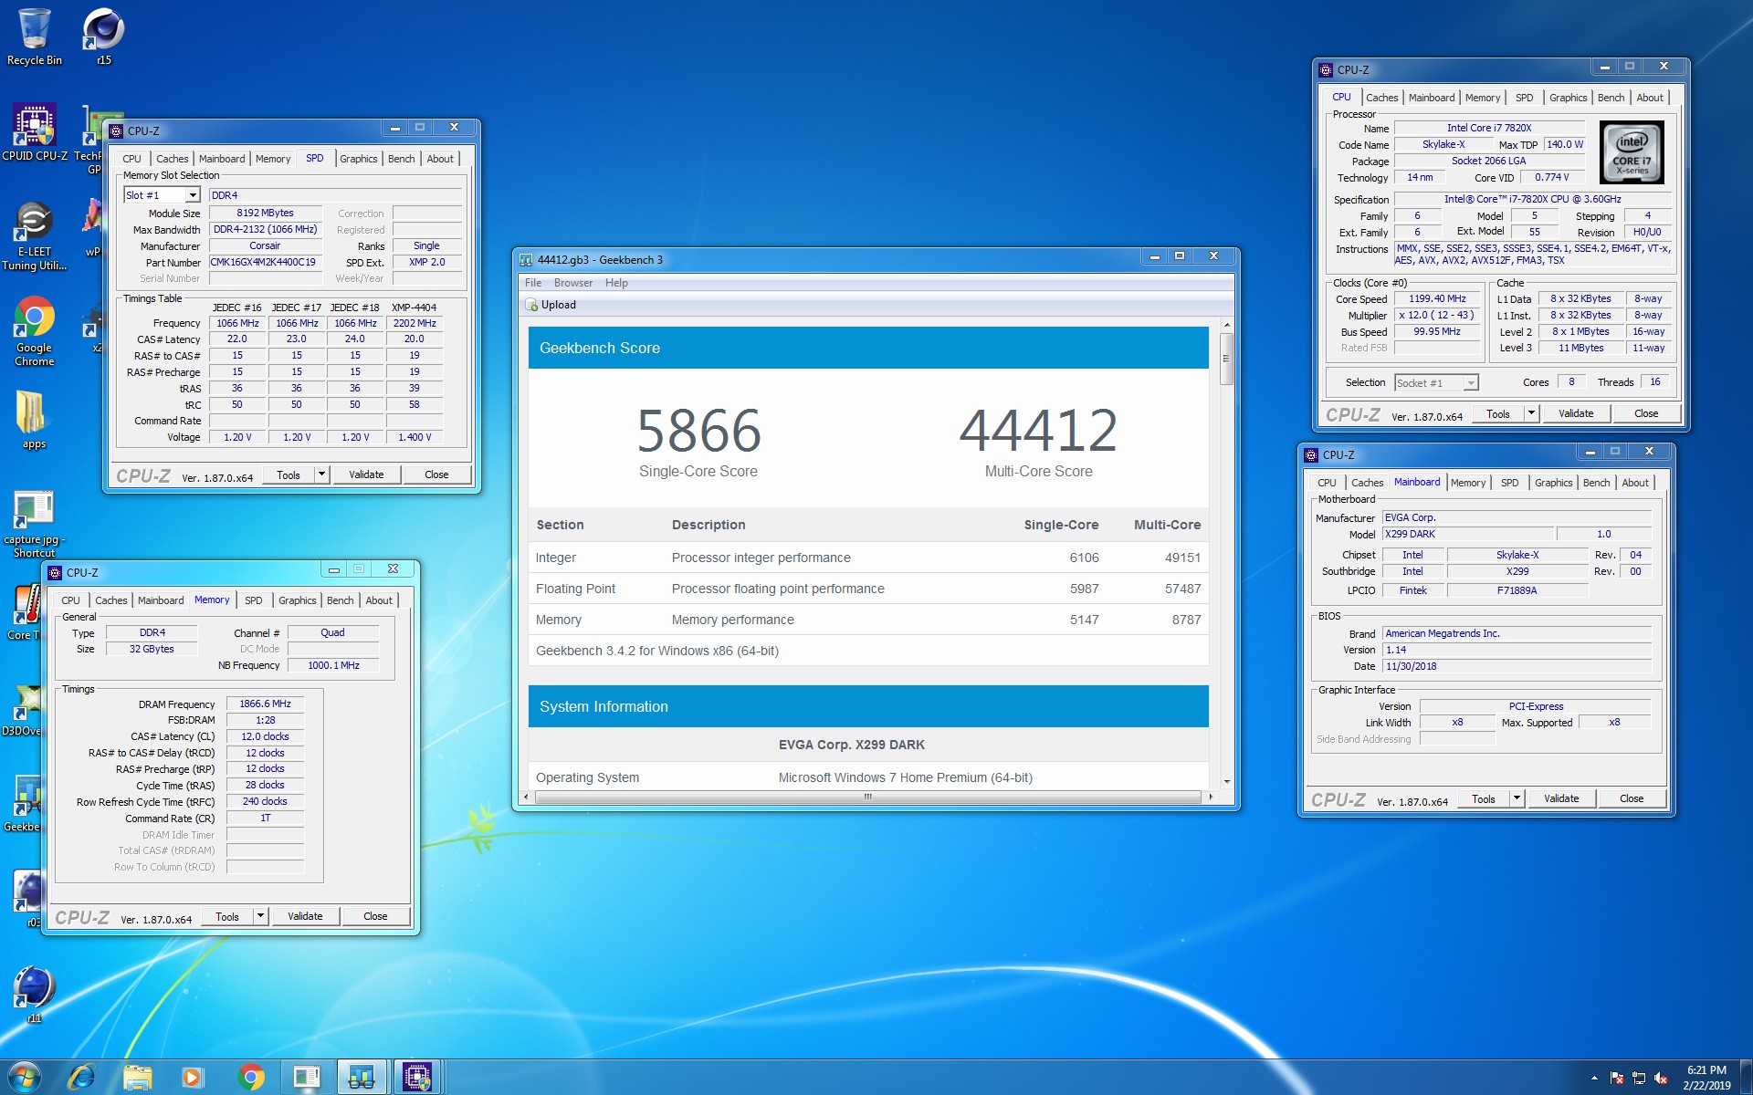Select Mainboard tab in Memory CPU-Z window

click(161, 600)
